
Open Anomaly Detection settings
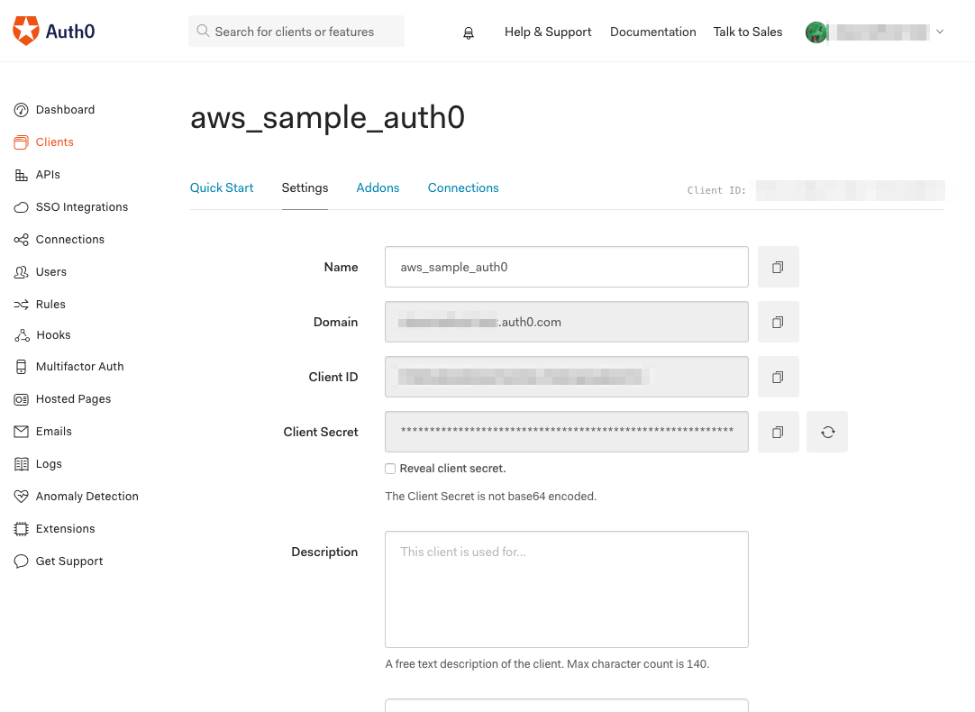pos(87,496)
